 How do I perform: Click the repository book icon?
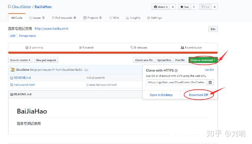point(9,7)
